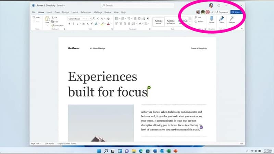Viewport: 274px width, 154px height.
Task: Toggle Underline formatting
Action: point(78,24)
